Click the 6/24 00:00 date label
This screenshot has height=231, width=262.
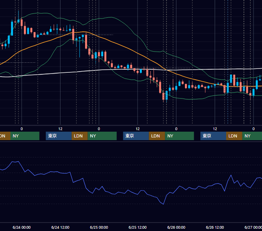[x=22, y=227]
